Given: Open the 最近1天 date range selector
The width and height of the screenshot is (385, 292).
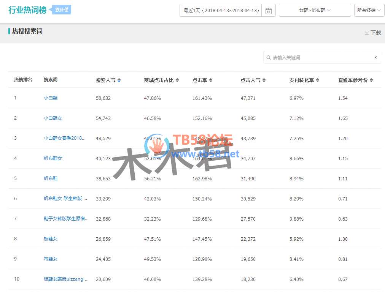Looking at the screenshot, I should click(221, 11).
